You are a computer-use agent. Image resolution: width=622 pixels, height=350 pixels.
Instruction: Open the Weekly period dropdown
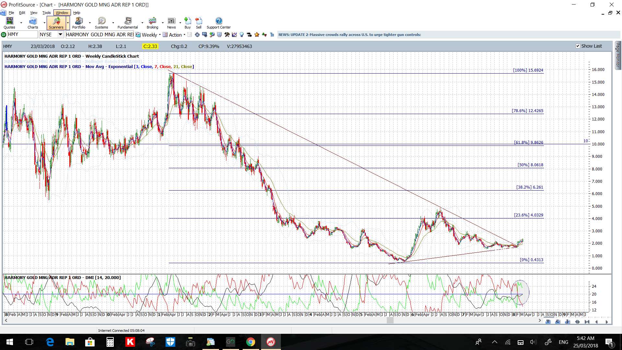[160, 35]
